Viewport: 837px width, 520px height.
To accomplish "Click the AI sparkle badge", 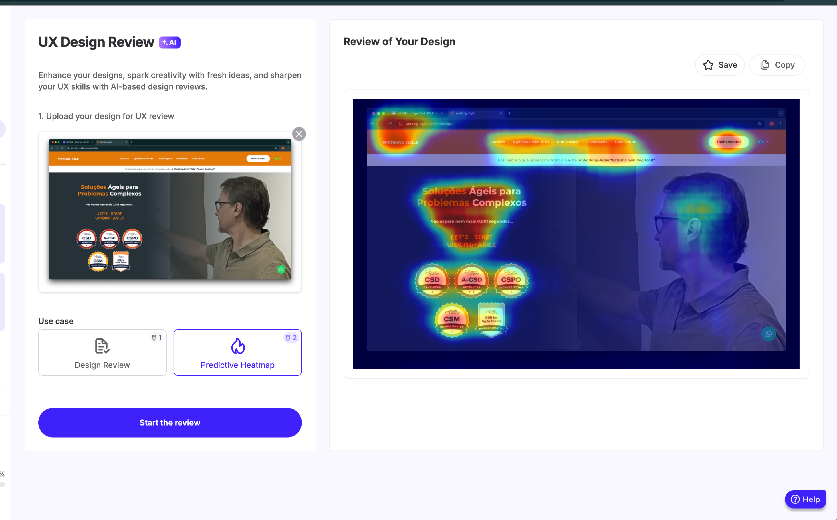I will point(169,43).
